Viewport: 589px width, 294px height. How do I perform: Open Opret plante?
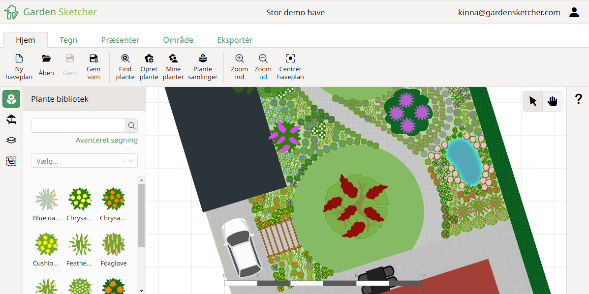click(x=149, y=66)
